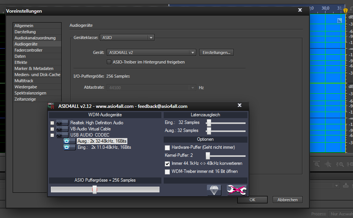Click the I/O-Puffergröße 256 Samples value
This screenshot has width=353, height=218.
118,76
